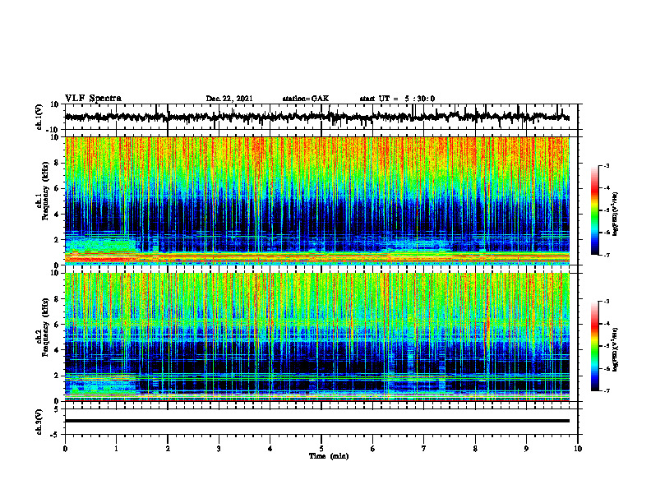651x503 pixels.
Task: Click the ch.1 color bar "-3" label
Action: [606, 165]
